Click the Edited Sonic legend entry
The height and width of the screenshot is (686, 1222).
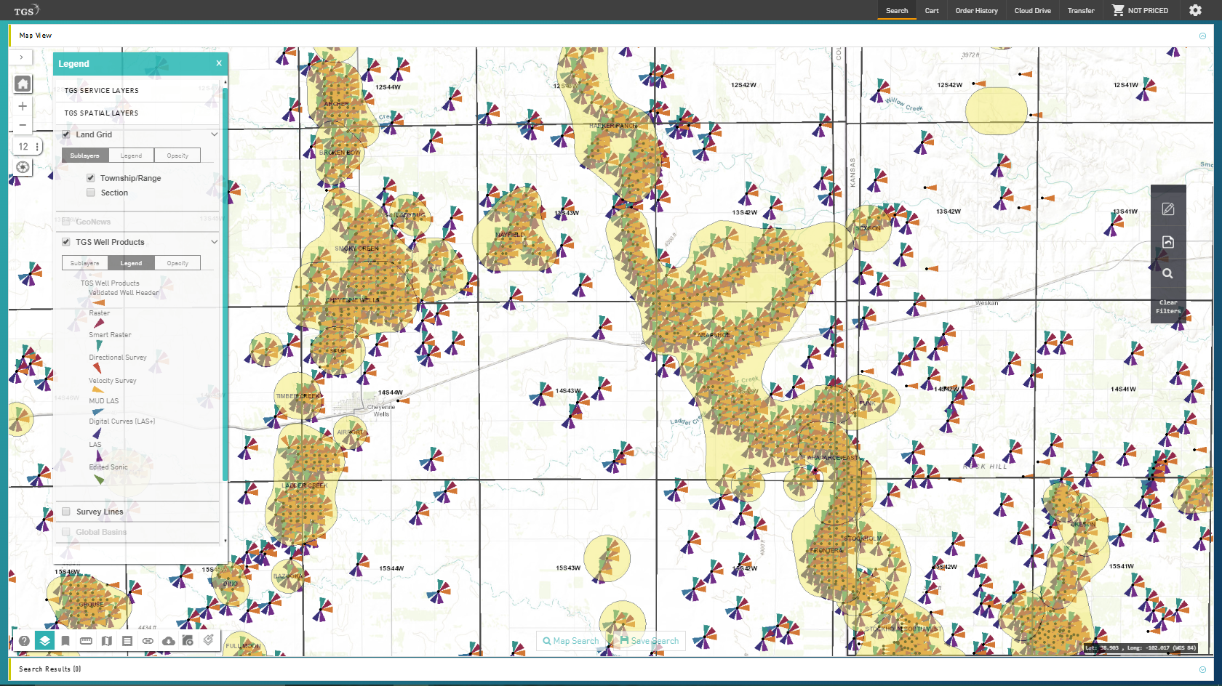pyautogui.click(x=108, y=467)
